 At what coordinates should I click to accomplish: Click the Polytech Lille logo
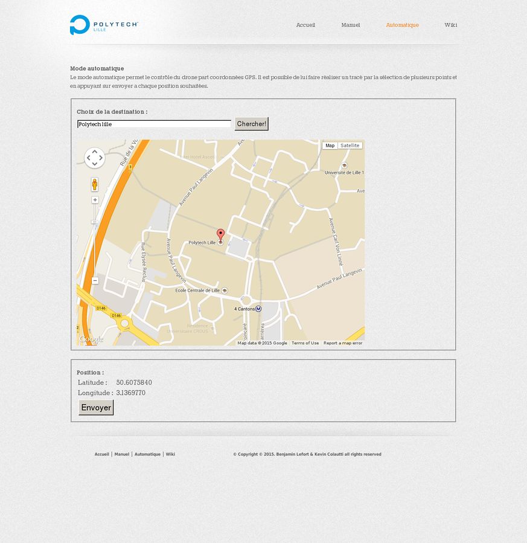coord(103,25)
